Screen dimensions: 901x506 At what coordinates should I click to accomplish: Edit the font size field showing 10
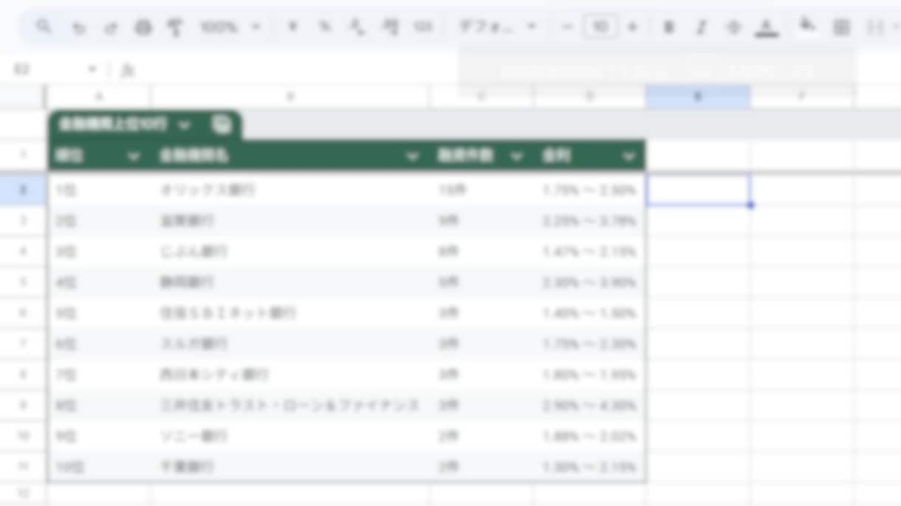tap(600, 27)
